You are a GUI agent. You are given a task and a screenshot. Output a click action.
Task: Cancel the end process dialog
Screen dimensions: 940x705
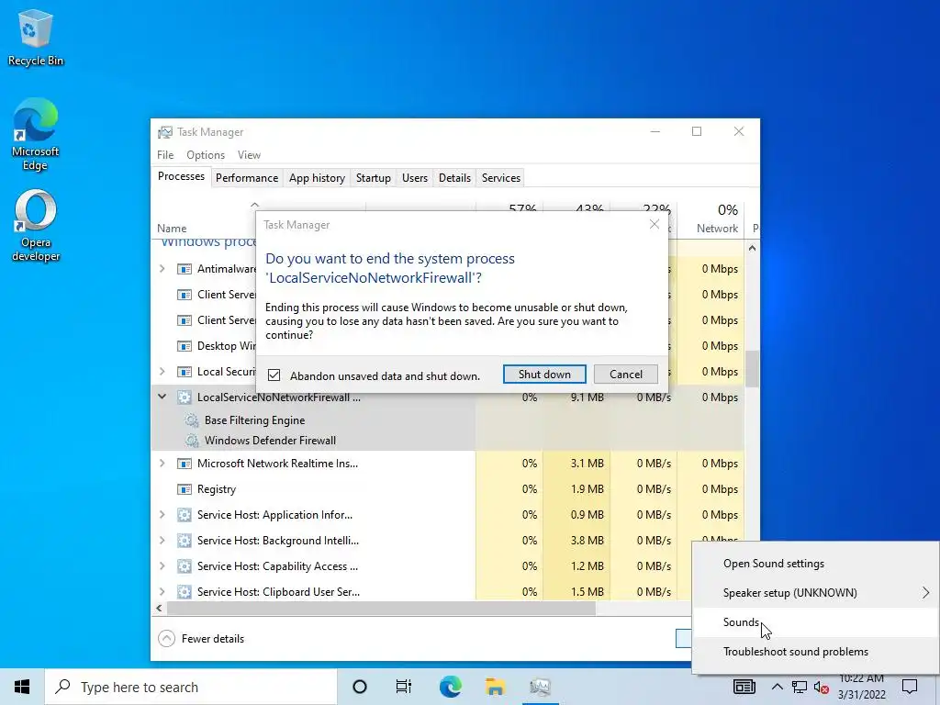pyautogui.click(x=626, y=375)
